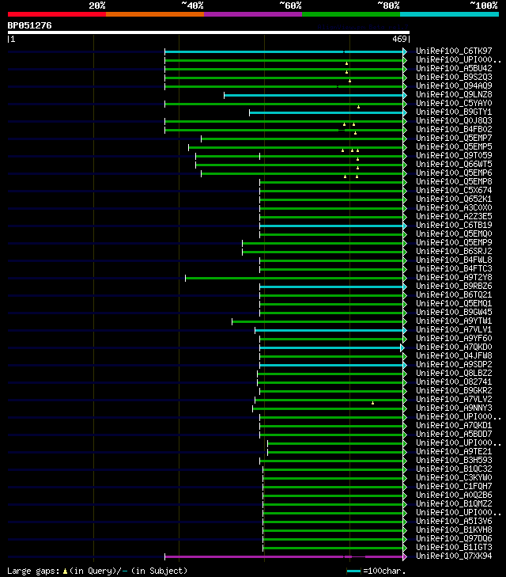
Task: Select hit label UniRef100_Q0J8Q3
Action: (454, 120)
